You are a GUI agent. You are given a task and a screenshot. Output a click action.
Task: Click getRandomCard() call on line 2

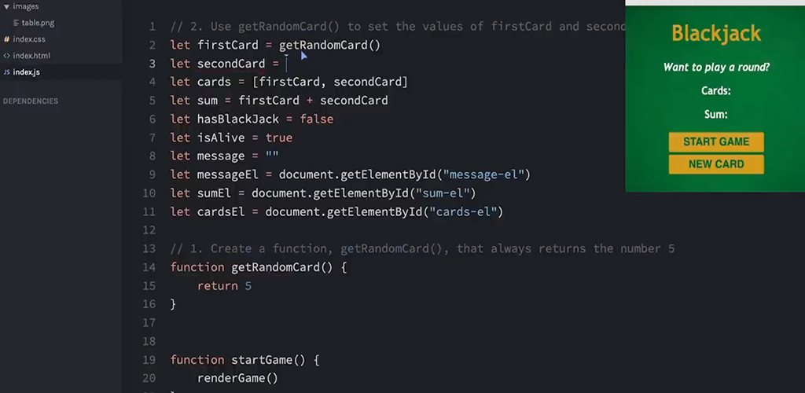329,45
